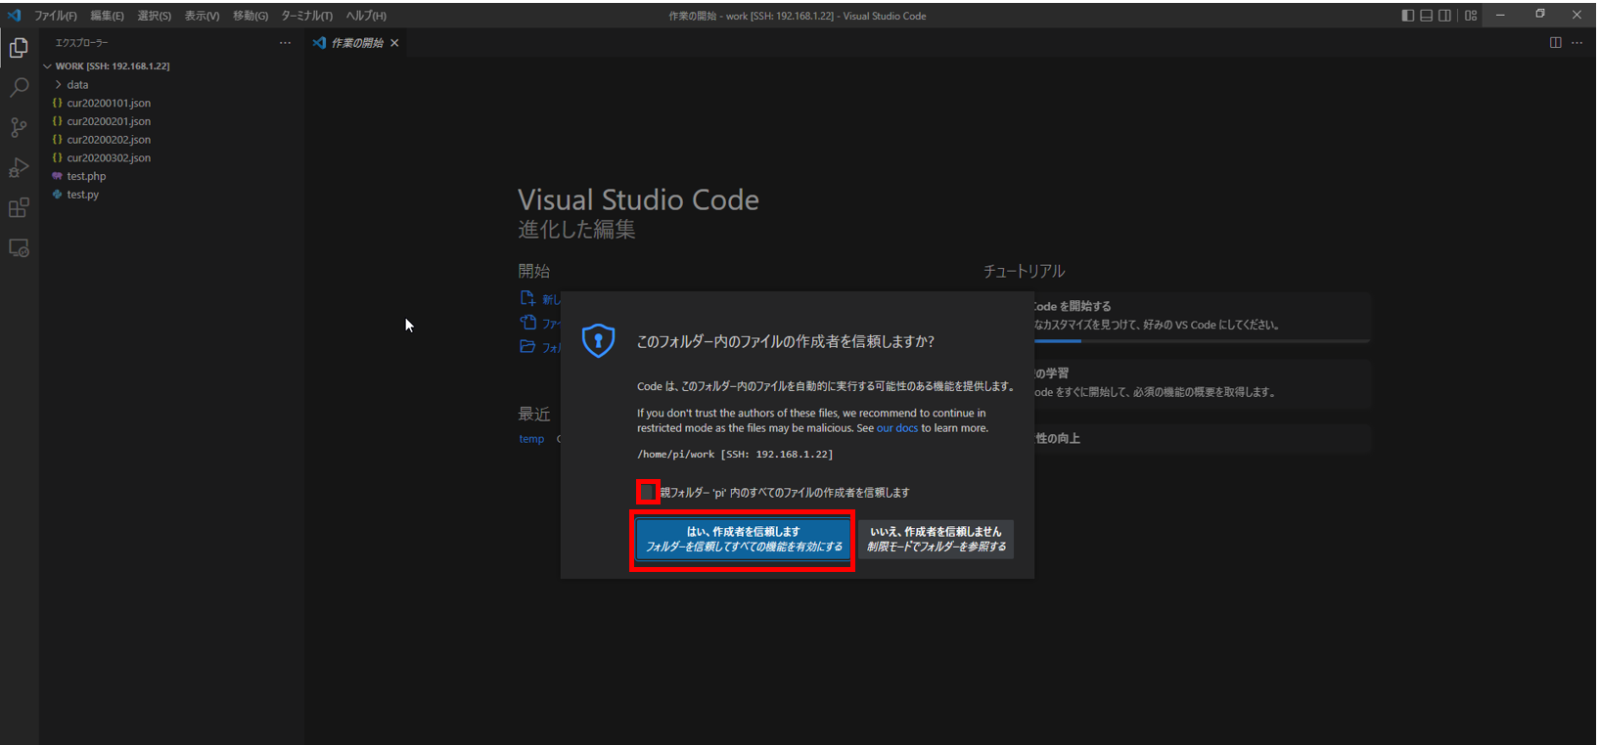1600x745 pixels.
Task: Click the Open Folder icon under 開始
Action: (527, 346)
